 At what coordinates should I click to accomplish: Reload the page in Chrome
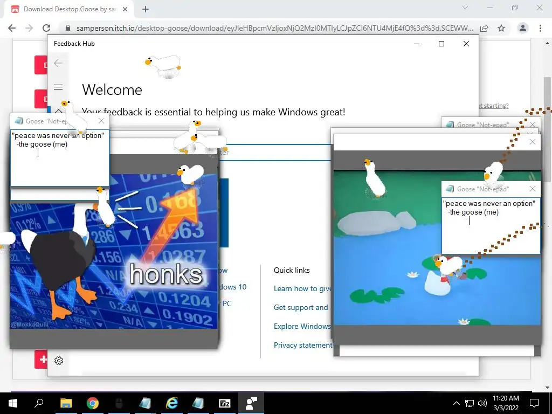(46, 28)
